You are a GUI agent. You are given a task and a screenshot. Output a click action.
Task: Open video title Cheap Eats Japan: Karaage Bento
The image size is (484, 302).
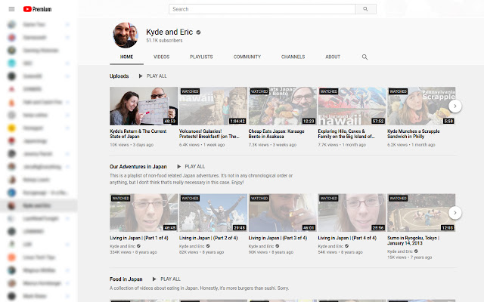click(x=276, y=134)
